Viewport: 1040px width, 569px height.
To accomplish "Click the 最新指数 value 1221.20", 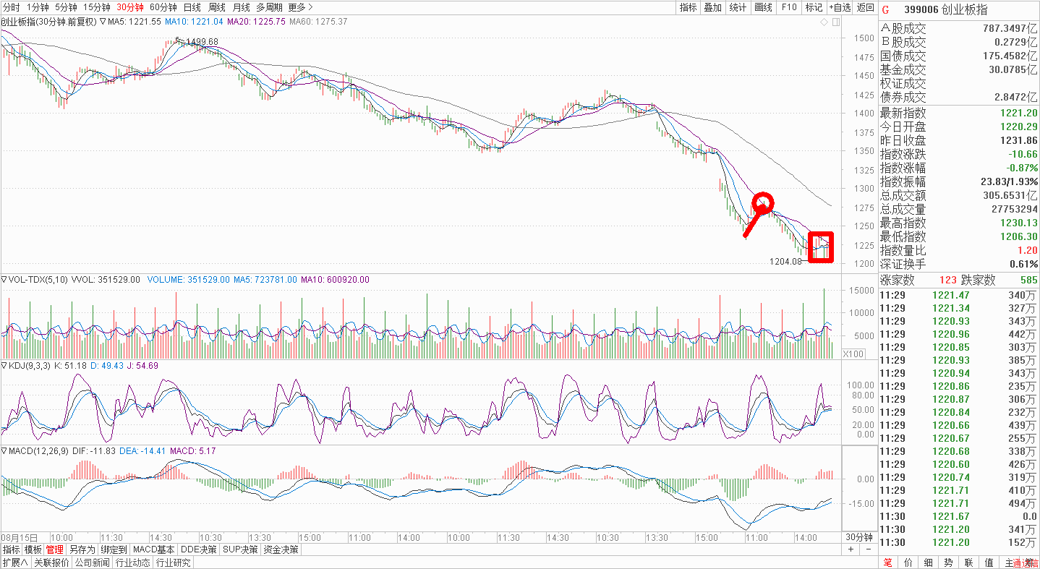I will click(1019, 113).
